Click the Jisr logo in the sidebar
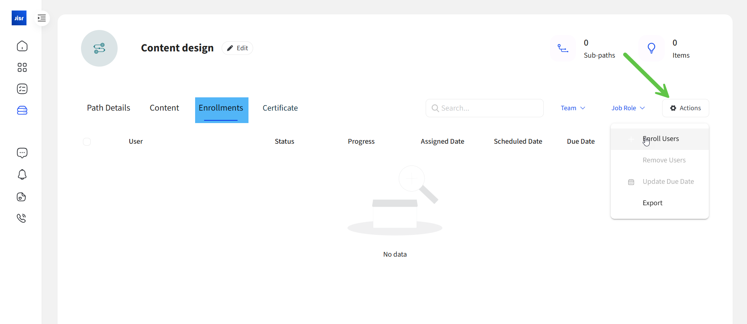This screenshot has width=747, height=324. tap(19, 18)
